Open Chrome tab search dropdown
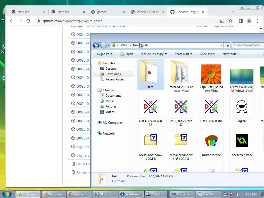 click(233, 12)
